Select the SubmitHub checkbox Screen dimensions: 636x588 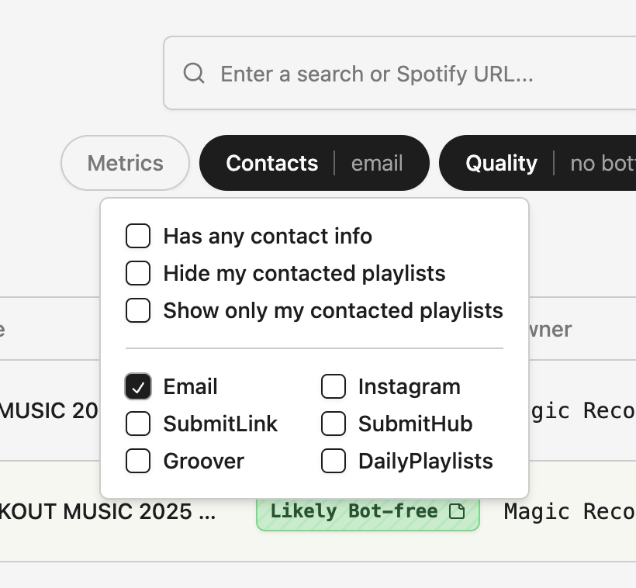334,424
